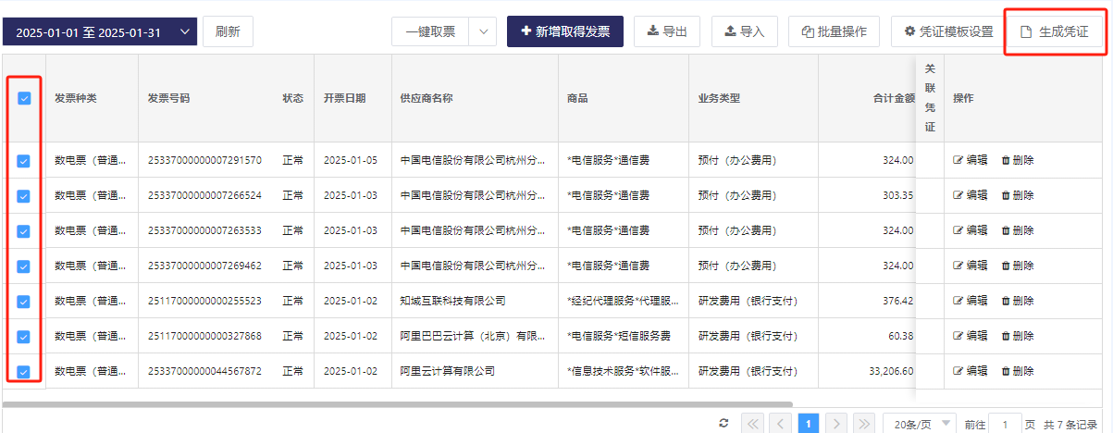Click 生成凭证 generate voucher button
The width and height of the screenshot is (1113, 433).
(1055, 31)
